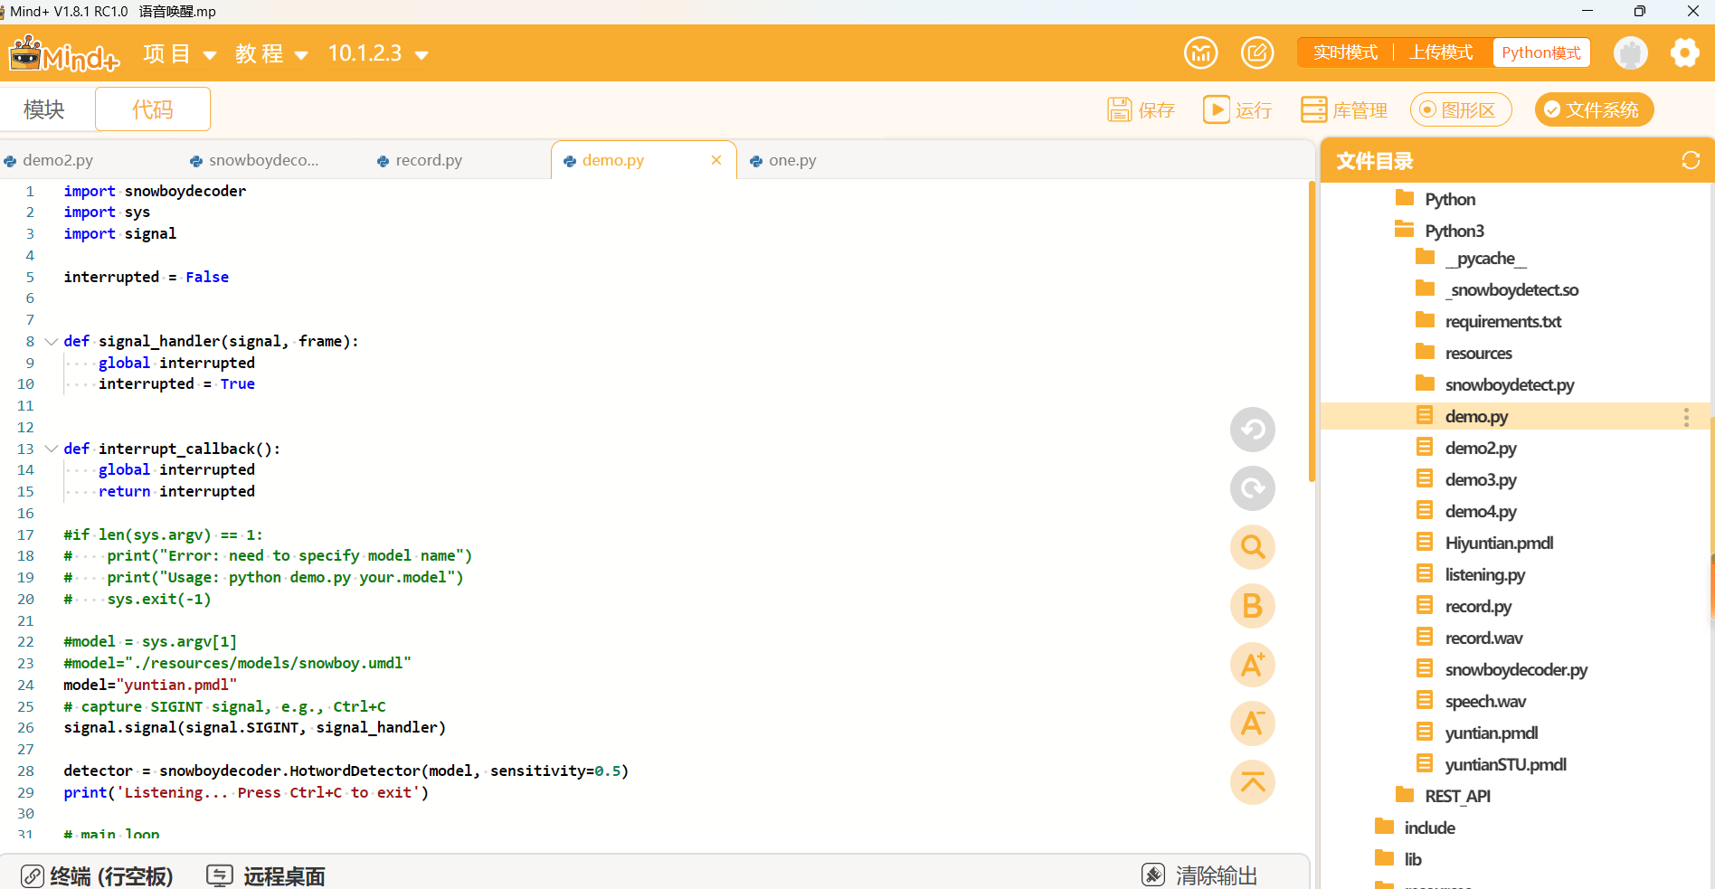
Task: Open search with magnifier floating button
Action: pyautogui.click(x=1253, y=547)
